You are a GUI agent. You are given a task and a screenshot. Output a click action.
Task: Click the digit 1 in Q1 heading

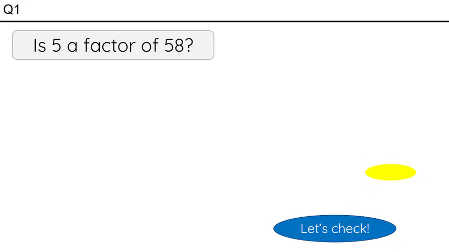point(16,10)
